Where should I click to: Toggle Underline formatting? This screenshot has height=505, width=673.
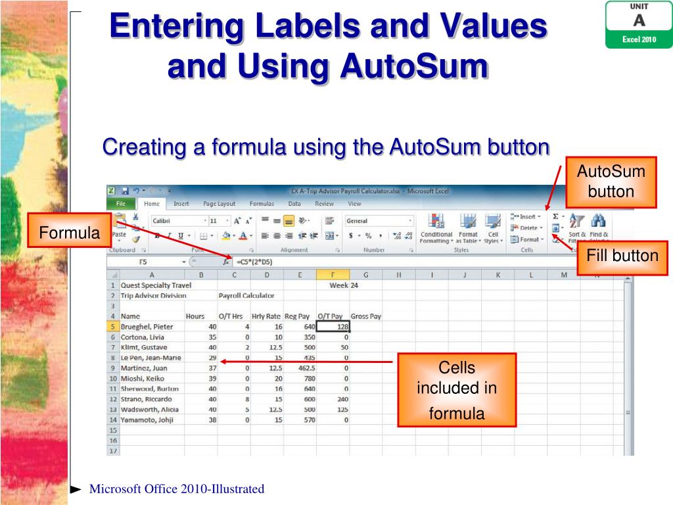tap(181, 236)
